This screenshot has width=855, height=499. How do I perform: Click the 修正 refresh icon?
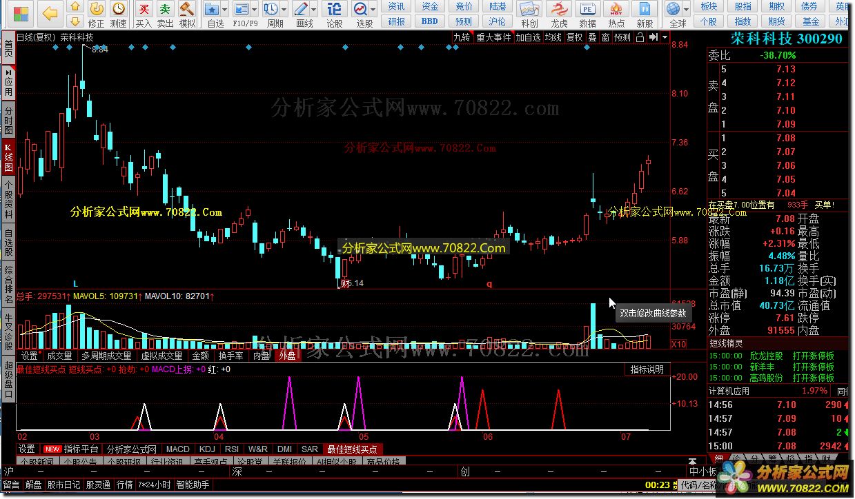pos(97,9)
